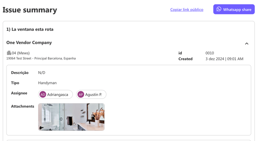Click the AP avatar circle
The image size is (260, 141).
coord(81,95)
